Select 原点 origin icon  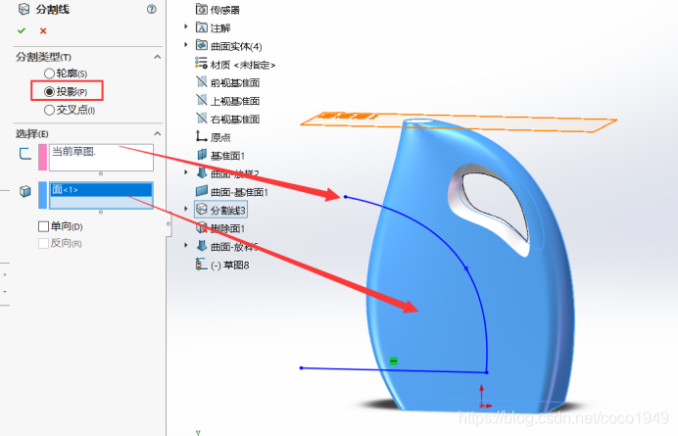pyautogui.click(x=202, y=136)
